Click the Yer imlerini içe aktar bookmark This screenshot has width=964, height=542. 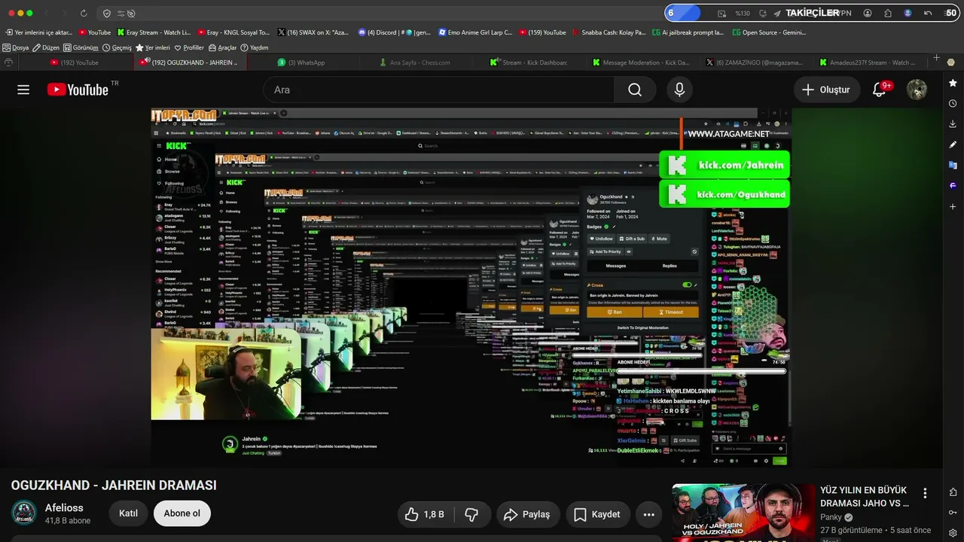38,32
